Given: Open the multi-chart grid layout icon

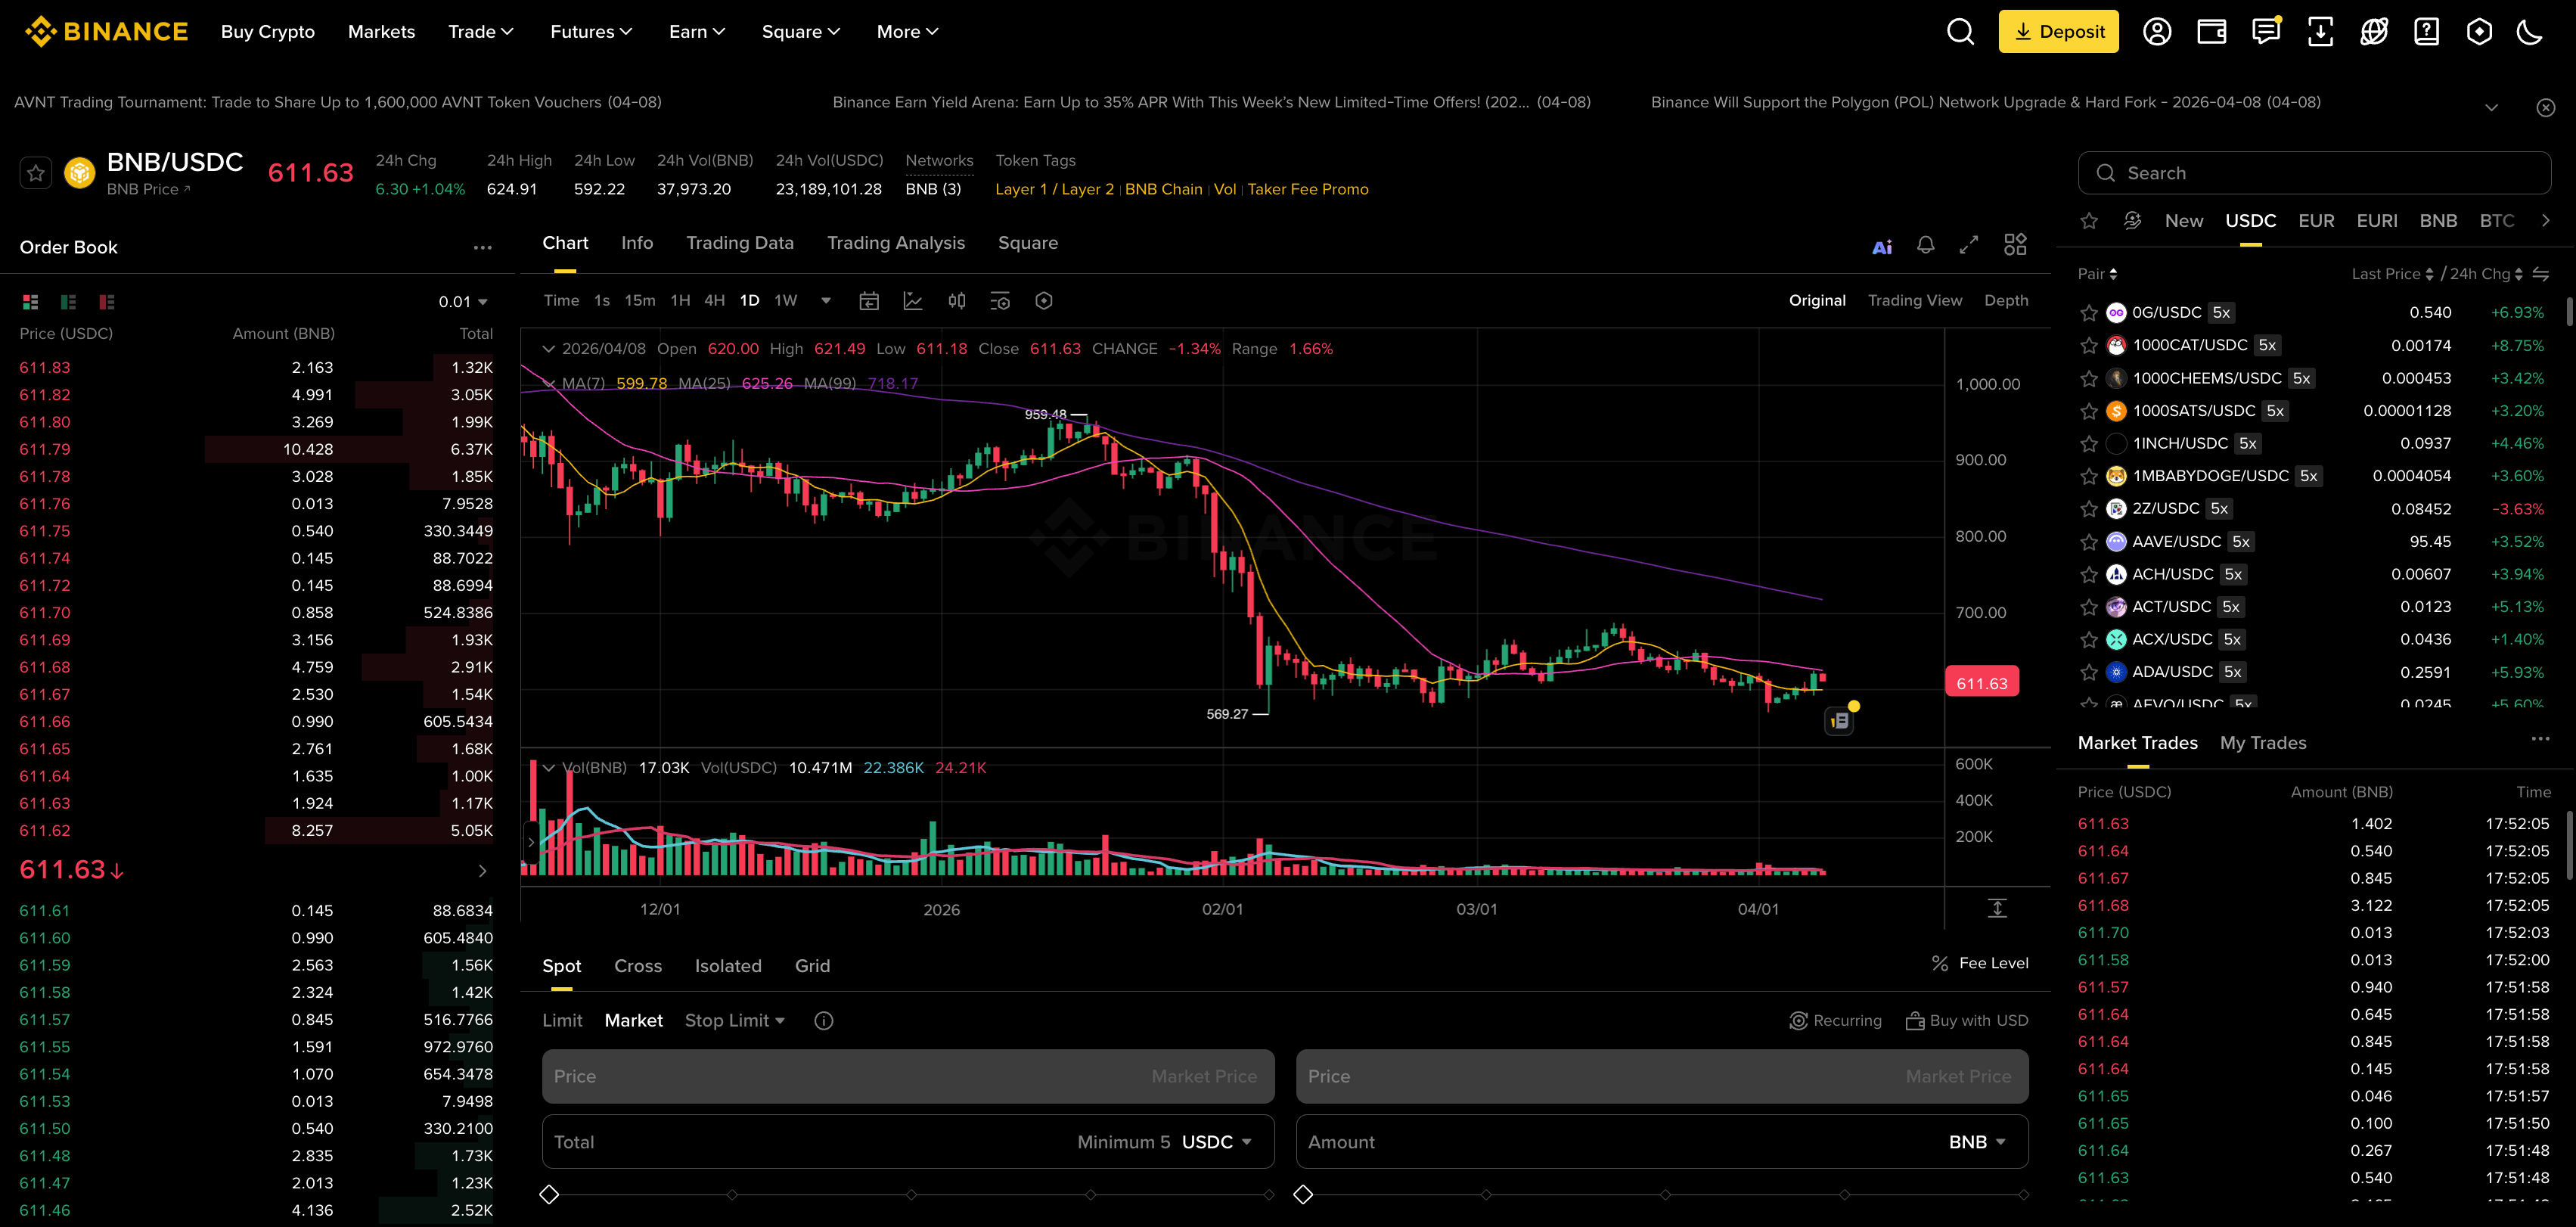Looking at the screenshot, I should click(x=2015, y=245).
